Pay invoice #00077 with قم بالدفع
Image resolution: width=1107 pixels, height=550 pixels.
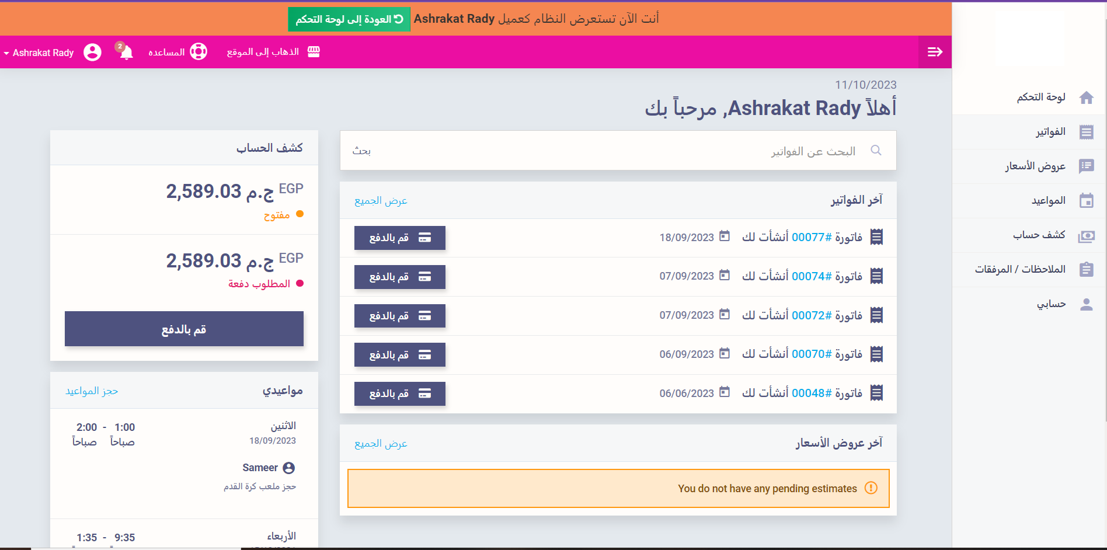399,238
